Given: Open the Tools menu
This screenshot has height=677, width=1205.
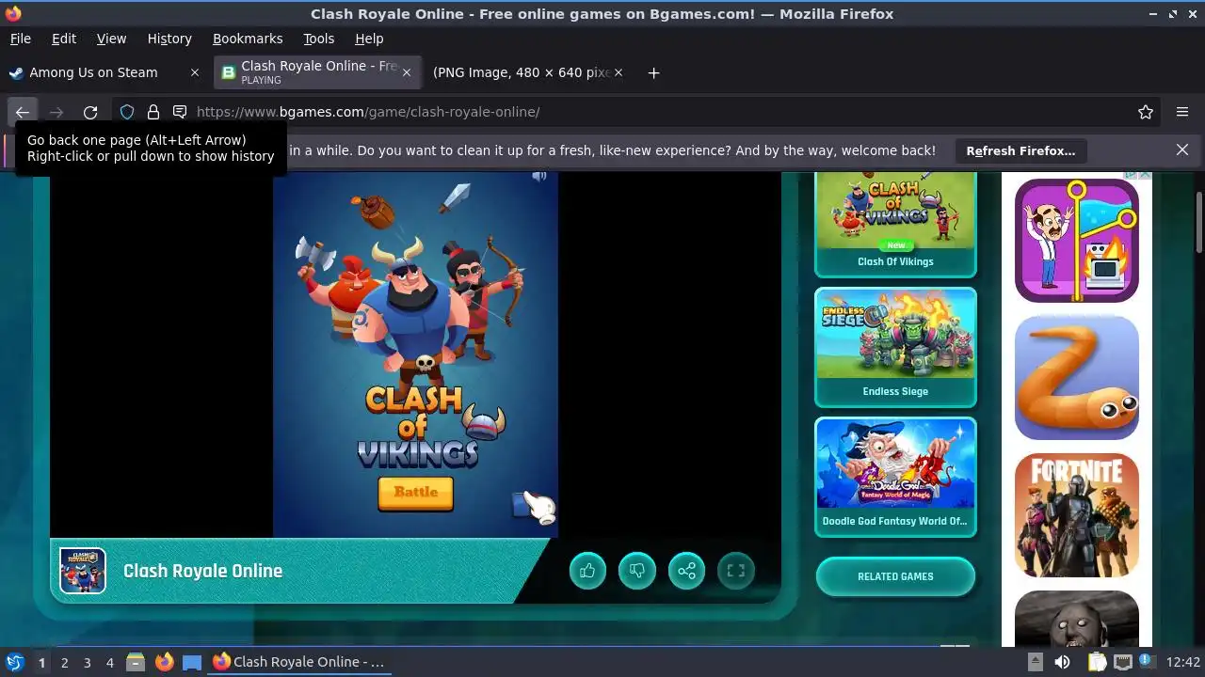Looking at the screenshot, I should point(318,39).
